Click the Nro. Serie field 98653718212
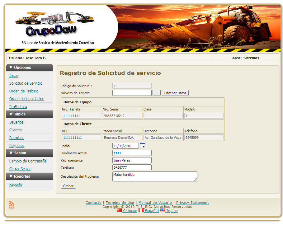 tap(122, 116)
